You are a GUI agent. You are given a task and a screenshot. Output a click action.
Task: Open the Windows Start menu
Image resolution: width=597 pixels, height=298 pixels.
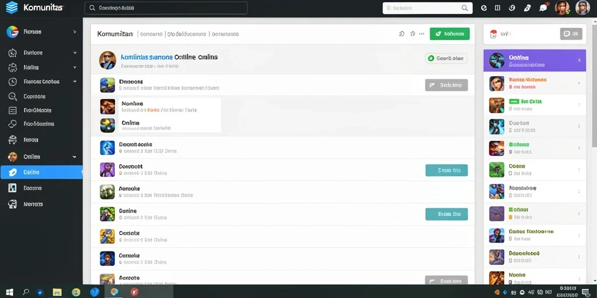[9, 292]
